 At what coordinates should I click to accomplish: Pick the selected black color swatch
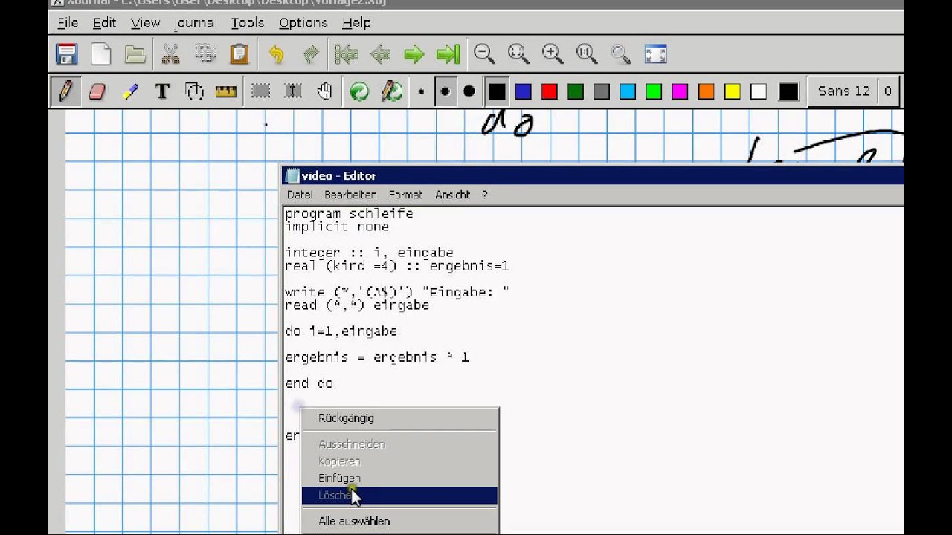tap(498, 91)
